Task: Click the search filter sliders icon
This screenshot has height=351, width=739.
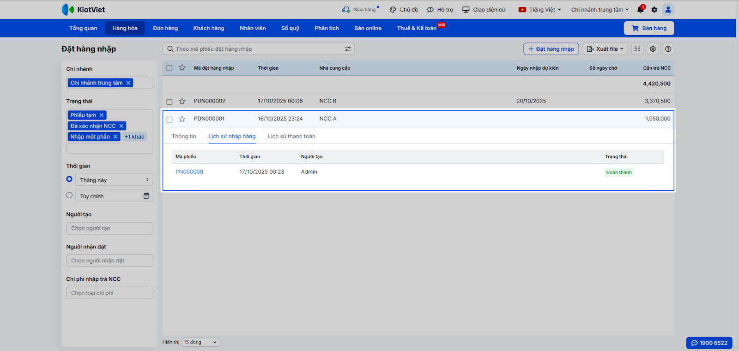Action: 348,49
